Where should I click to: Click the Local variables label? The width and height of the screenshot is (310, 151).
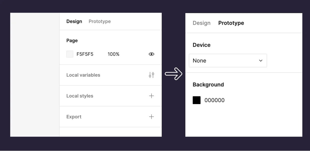[x=83, y=75]
